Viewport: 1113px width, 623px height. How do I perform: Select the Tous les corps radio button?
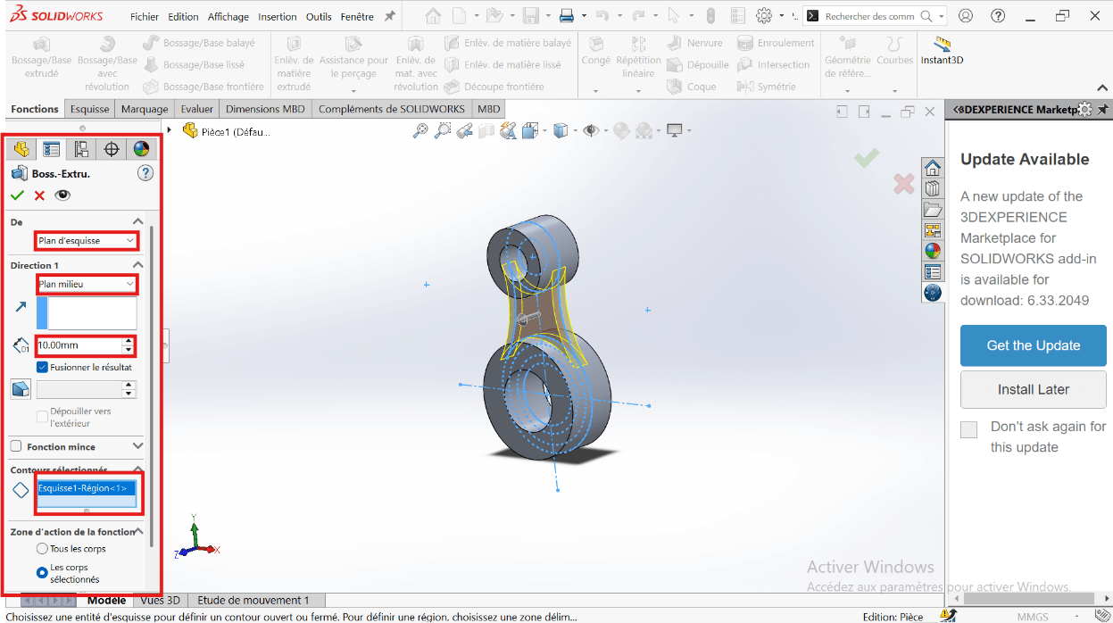42,549
